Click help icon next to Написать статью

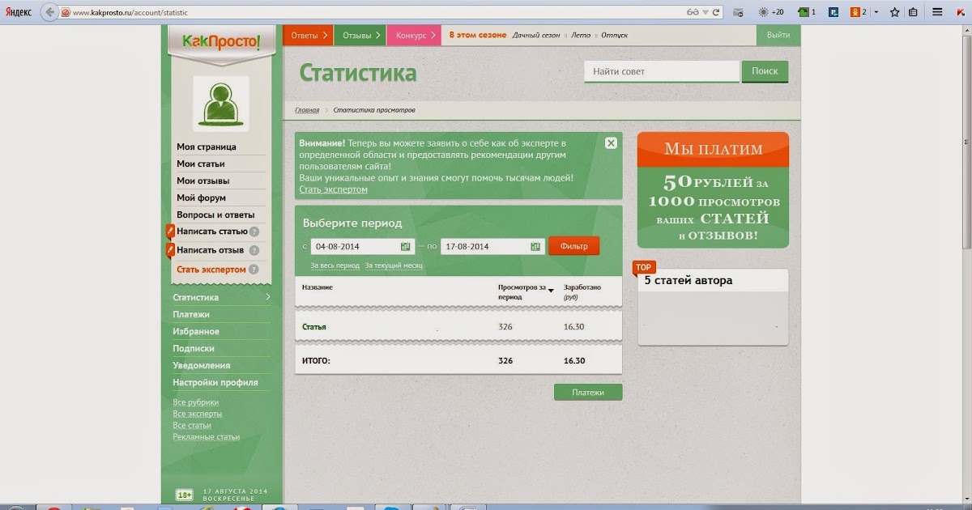[254, 232]
